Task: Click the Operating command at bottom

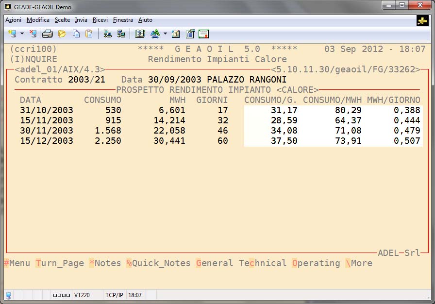Action: pos(316,263)
